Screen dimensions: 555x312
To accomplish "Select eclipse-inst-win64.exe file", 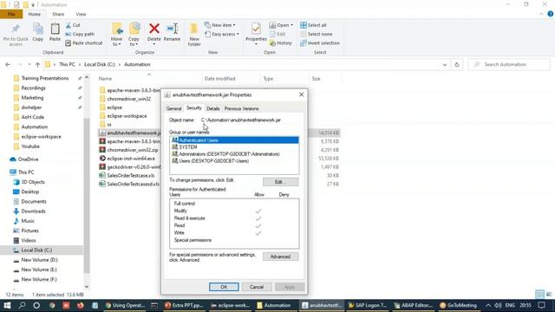I will (x=131, y=159).
